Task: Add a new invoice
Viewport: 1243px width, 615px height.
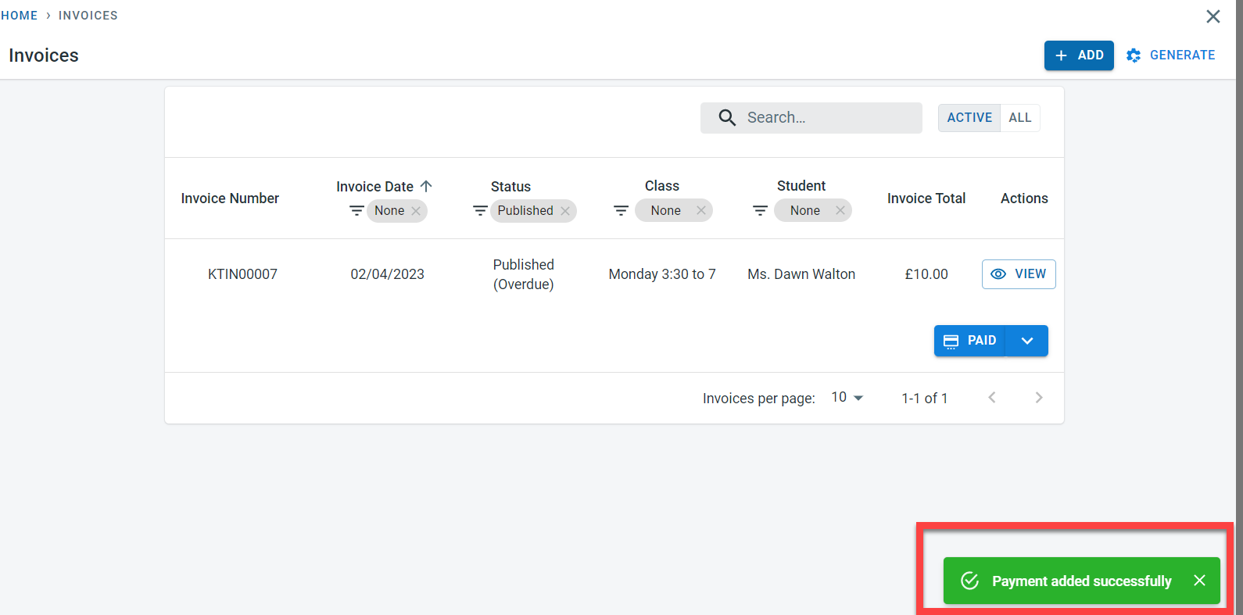Action: pos(1079,55)
